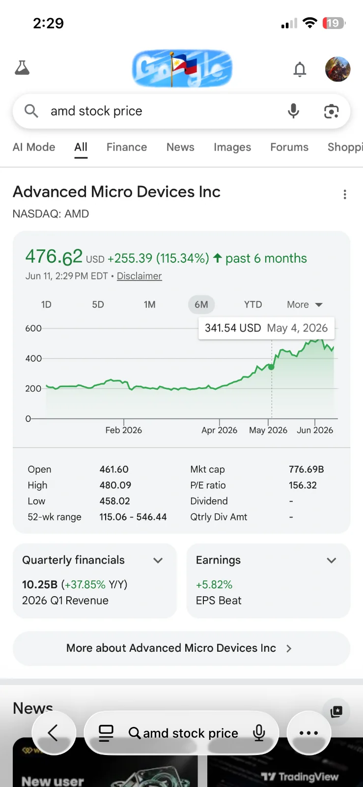
Task: Select the 1M chart range
Action: point(150,304)
